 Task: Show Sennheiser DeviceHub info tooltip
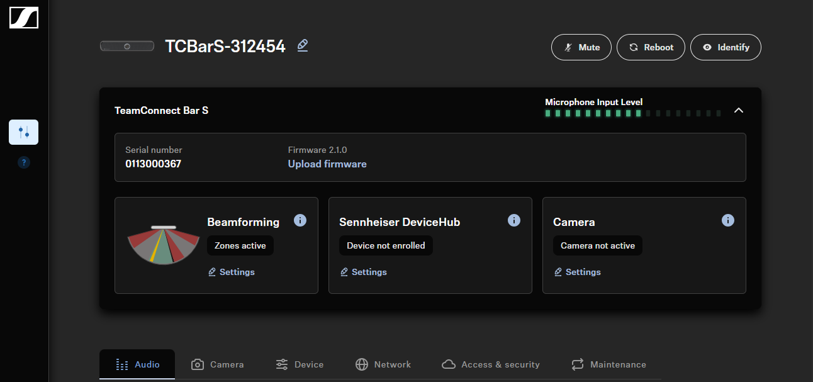point(514,220)
